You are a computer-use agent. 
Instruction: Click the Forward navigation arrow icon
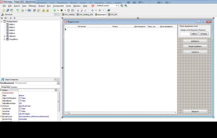(x=100, y=10)
